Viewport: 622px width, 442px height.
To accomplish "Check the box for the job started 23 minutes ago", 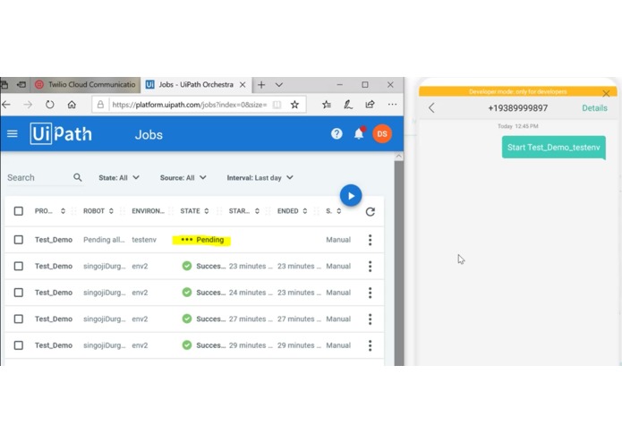I will click(x=18, y=266).
